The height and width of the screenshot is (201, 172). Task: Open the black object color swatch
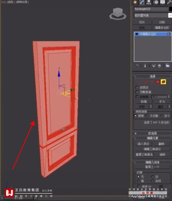pos(171,9)
